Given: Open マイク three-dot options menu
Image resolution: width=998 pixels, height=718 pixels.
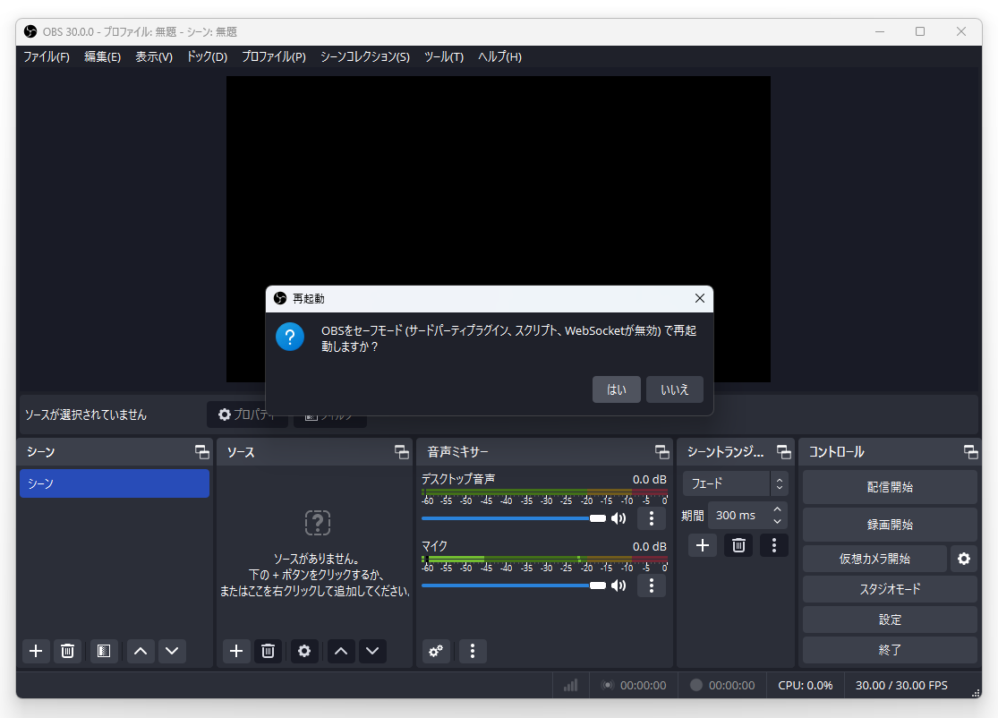Looking at the screenshot, I should point(651,586).
